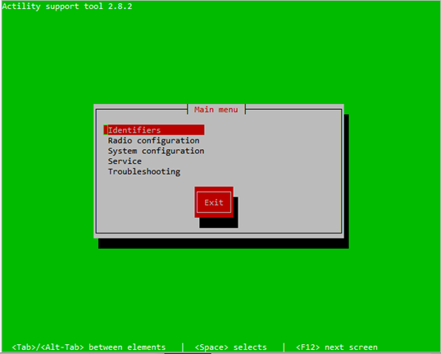The height and width of the screenshot is (354, 441).
Task: Click the 2.8.2 version number
Action: pyautogui.click(x=120, y=7)
